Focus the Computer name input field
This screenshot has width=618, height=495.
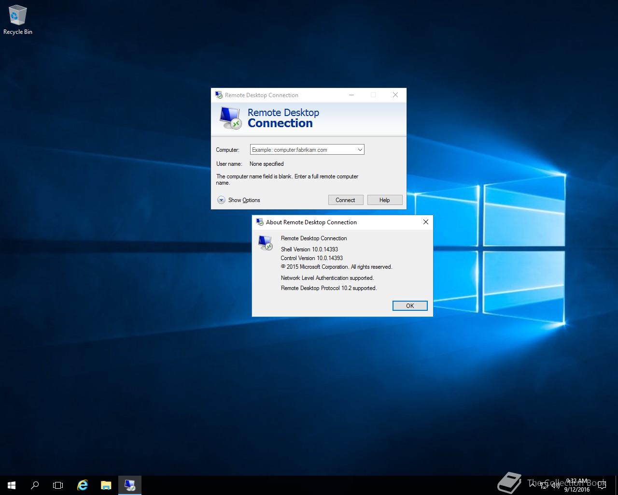pyautogui.click(x=303, y=150)
